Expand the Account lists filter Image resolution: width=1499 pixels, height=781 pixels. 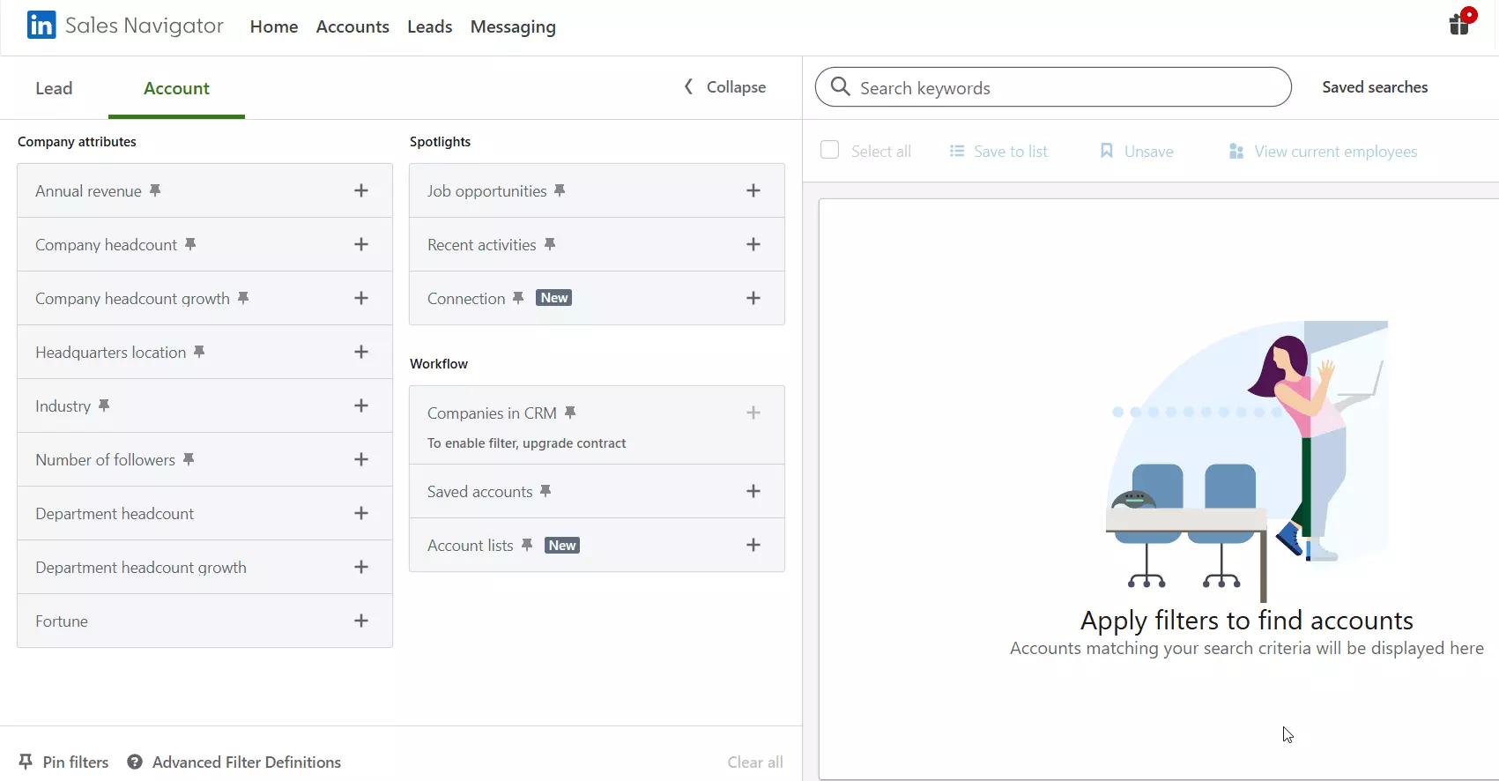click(x=753, y=545)
